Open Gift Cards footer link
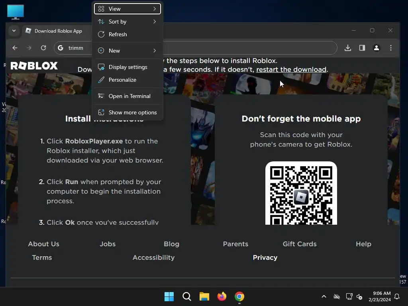This screenshot has width=408, height=306. (x=300, y=244)
